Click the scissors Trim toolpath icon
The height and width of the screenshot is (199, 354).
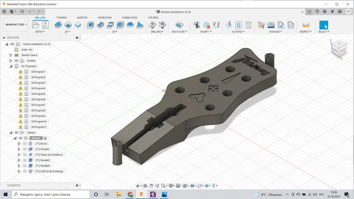click(197, 25)
